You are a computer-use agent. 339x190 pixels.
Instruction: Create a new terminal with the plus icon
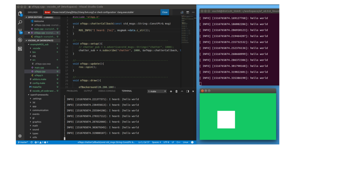tap(171, 91)
